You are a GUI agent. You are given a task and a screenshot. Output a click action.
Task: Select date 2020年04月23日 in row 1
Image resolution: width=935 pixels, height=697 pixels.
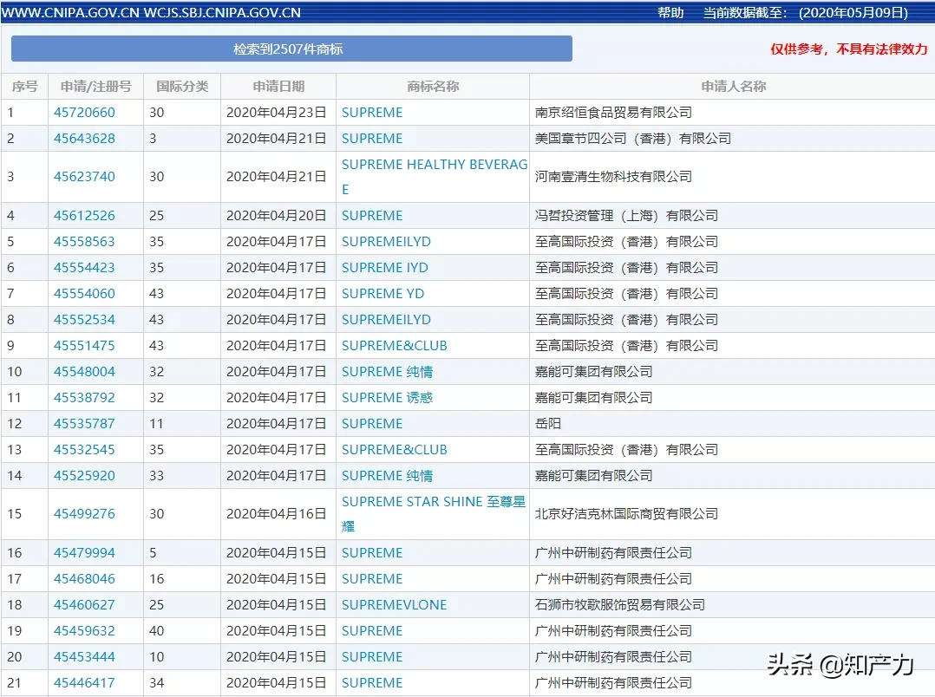pyautogui.click(x=276, y=112)
